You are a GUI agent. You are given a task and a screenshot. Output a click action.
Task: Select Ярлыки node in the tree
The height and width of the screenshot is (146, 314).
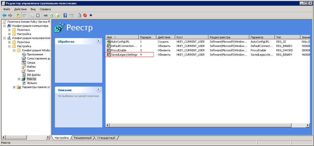[x=32, y=83]
